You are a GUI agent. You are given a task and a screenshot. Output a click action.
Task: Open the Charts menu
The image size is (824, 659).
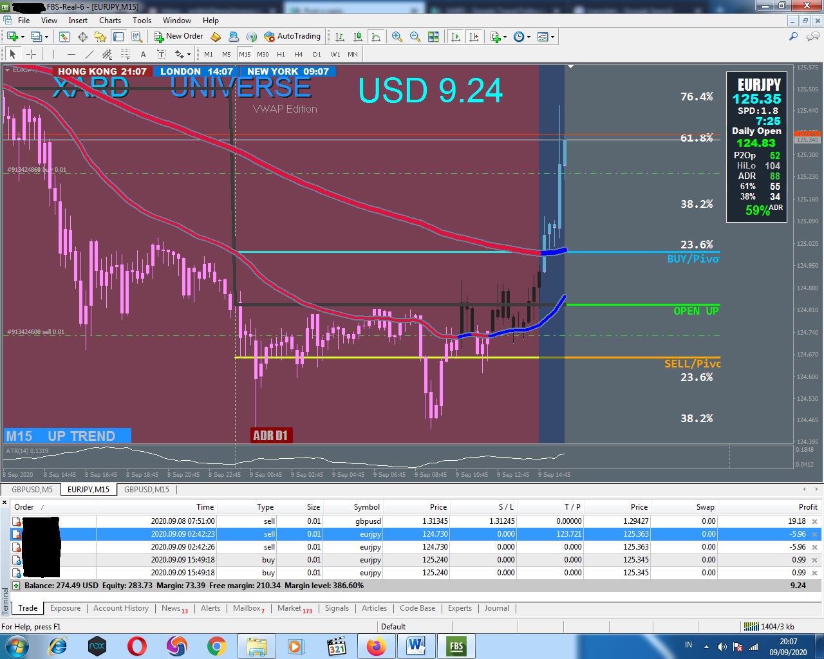[110, 20]
